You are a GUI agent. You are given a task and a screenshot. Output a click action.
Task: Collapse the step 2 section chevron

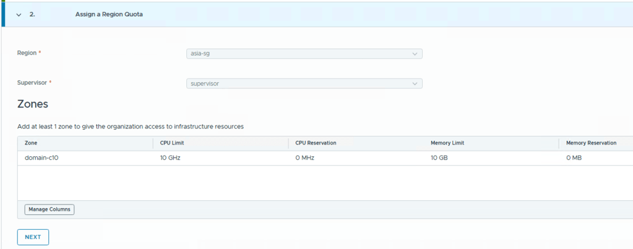19,14
